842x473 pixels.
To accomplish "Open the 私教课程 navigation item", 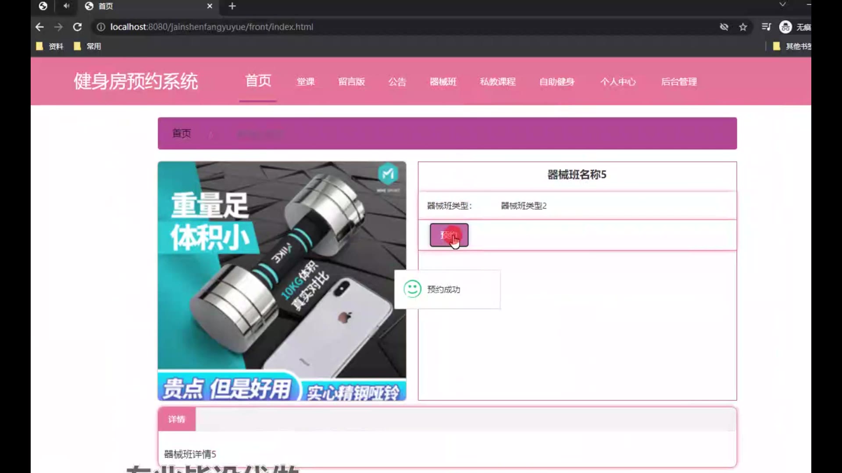I will pyautogui.click(x=498, y=82).
